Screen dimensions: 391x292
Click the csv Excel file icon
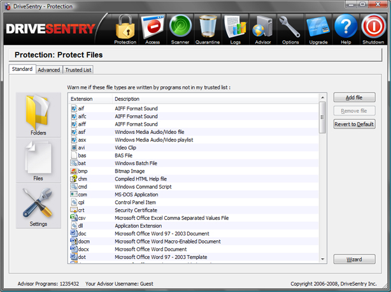coord(74,217)
